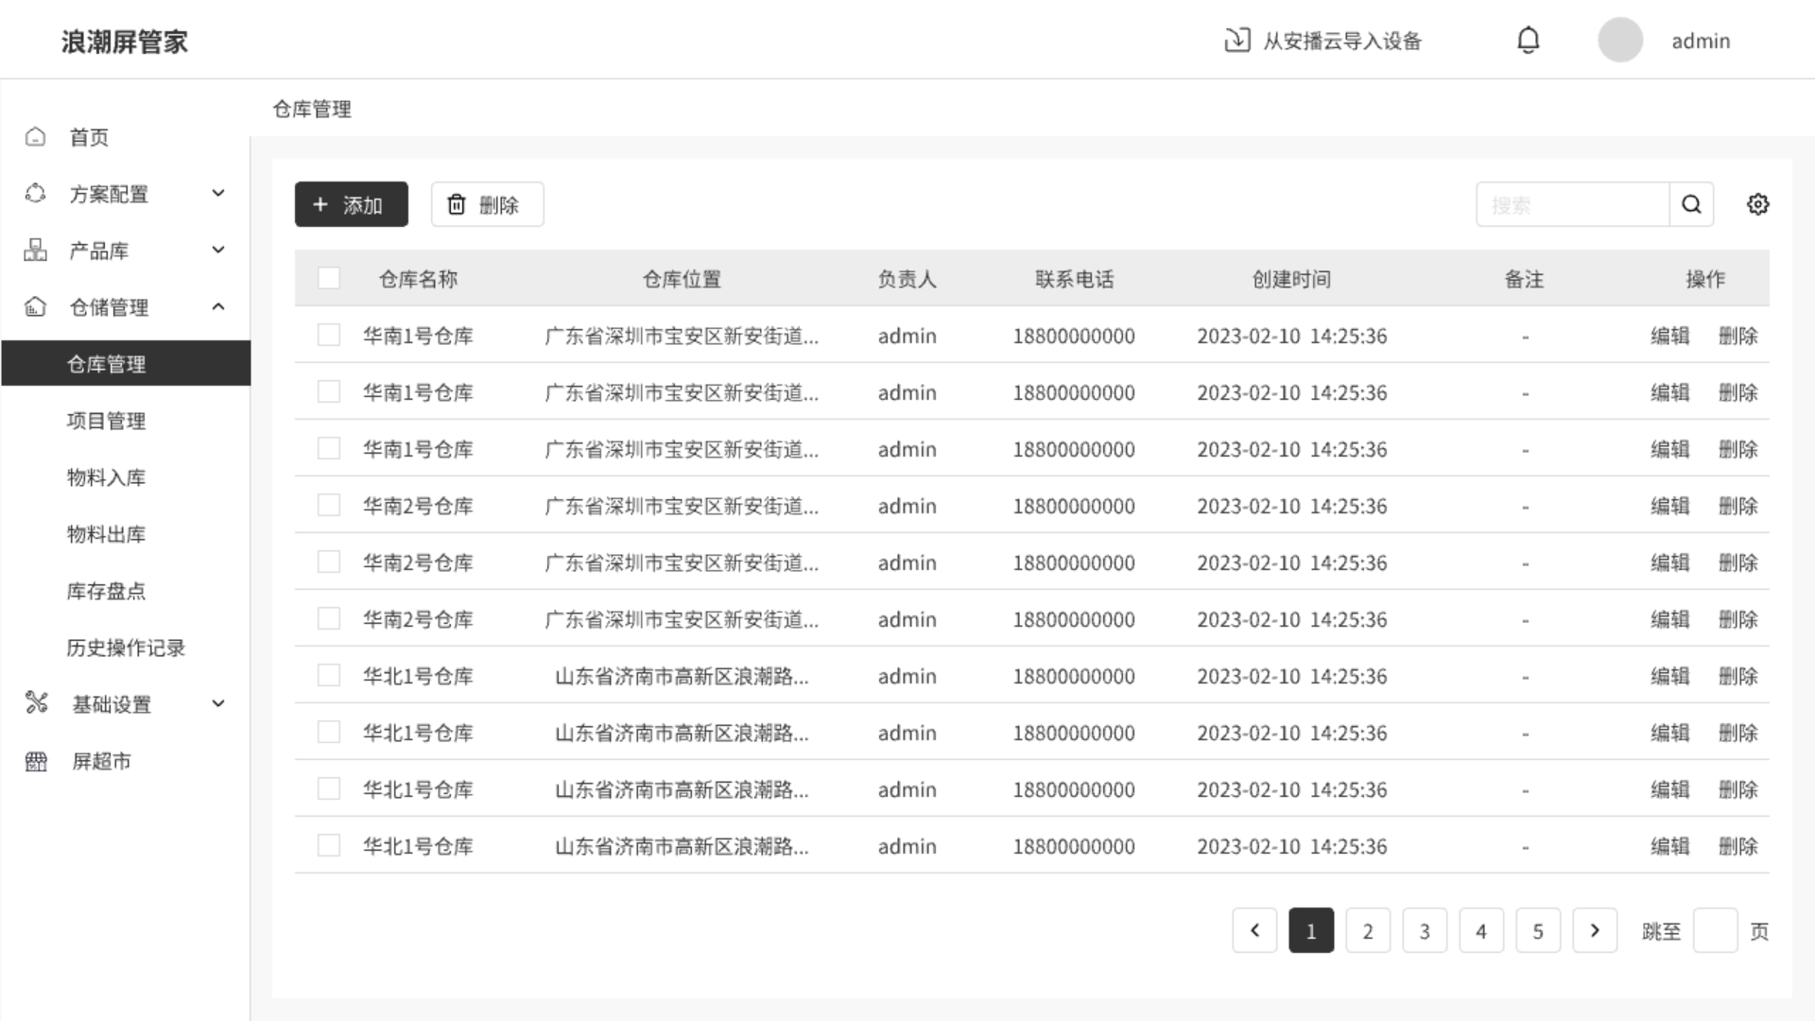
Task: Go to page 3
Action: tap(1425, 930)
